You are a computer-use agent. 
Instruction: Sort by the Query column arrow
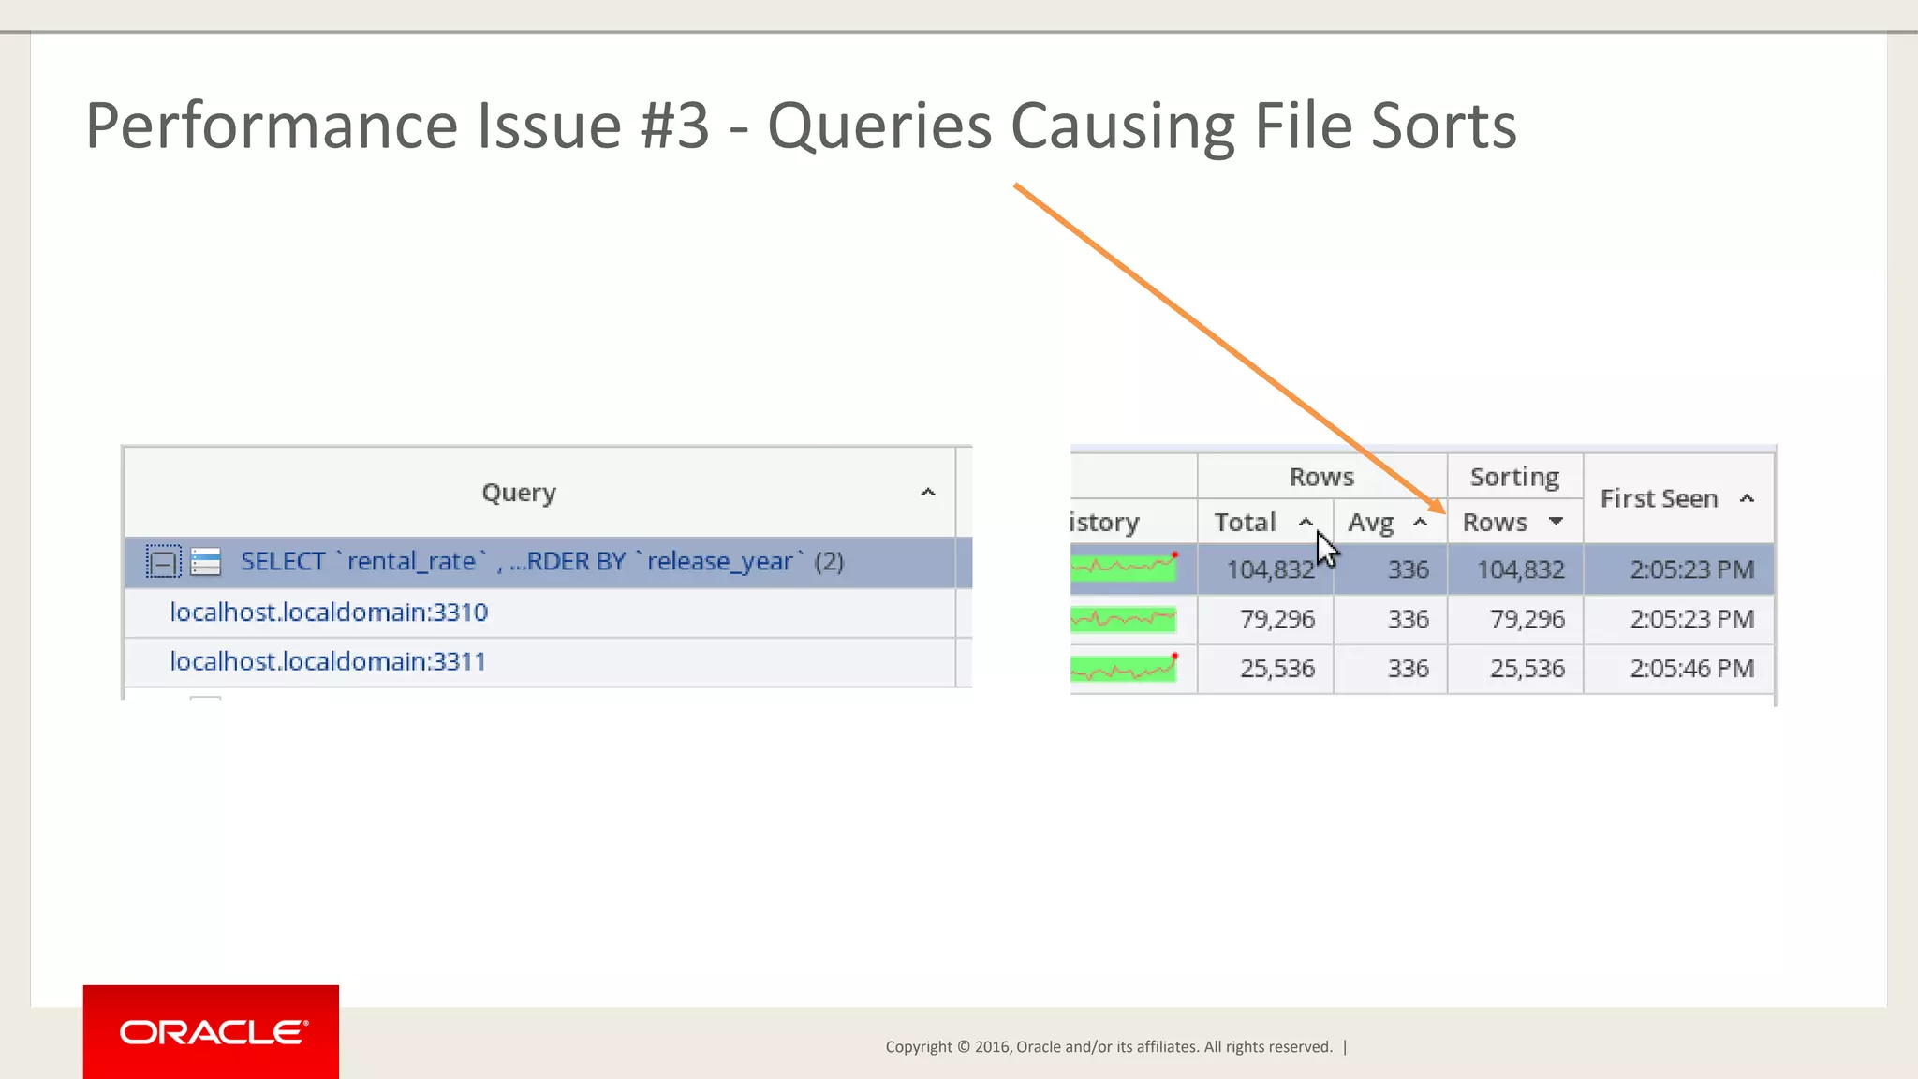click(928, 493)
